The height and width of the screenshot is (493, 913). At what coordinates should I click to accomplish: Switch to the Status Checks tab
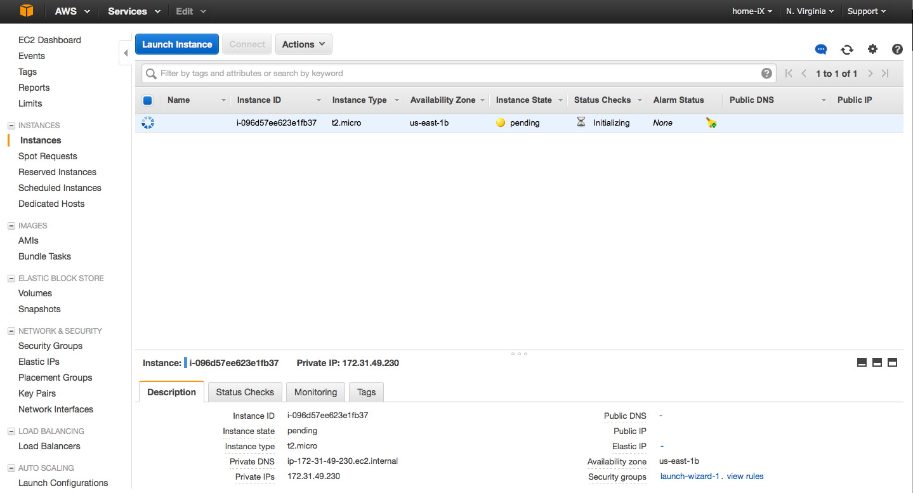[245, 392]
